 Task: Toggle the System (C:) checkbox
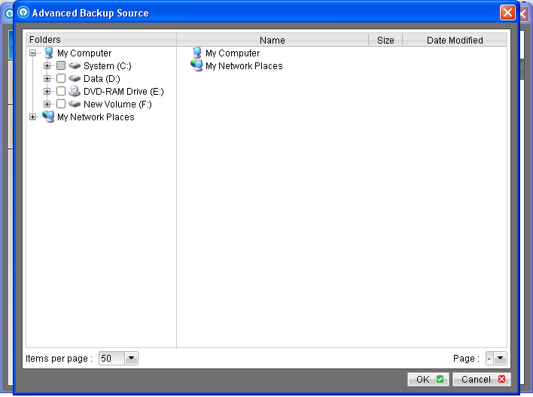(61, 66)
